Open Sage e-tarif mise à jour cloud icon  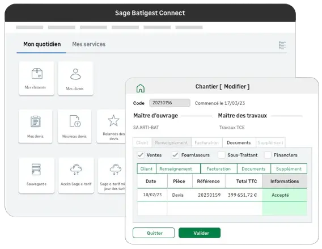click(x=116, y=170)
